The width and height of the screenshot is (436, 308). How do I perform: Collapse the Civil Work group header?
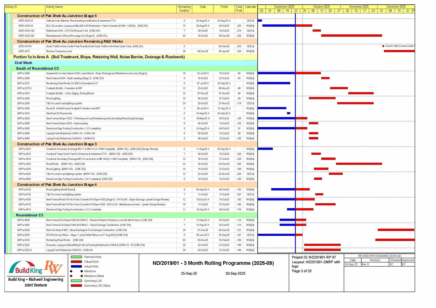click(24, 63)
